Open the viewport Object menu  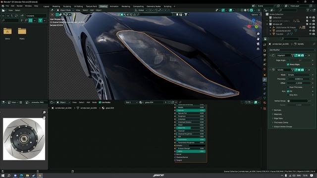click(99, 10)
